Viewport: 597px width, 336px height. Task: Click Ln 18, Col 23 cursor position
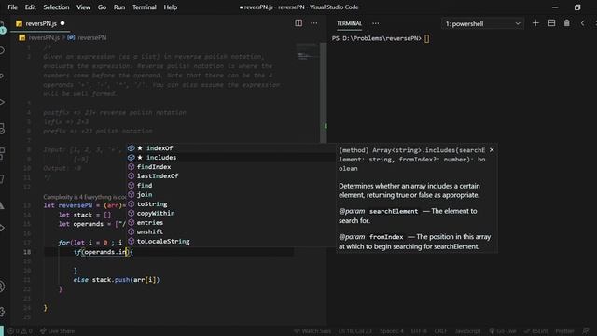point(354,331)
